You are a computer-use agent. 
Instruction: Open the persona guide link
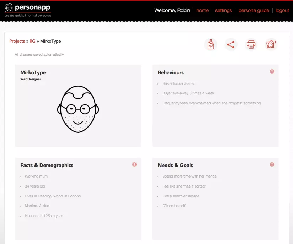pyautogui.click(x=254, y=10)
